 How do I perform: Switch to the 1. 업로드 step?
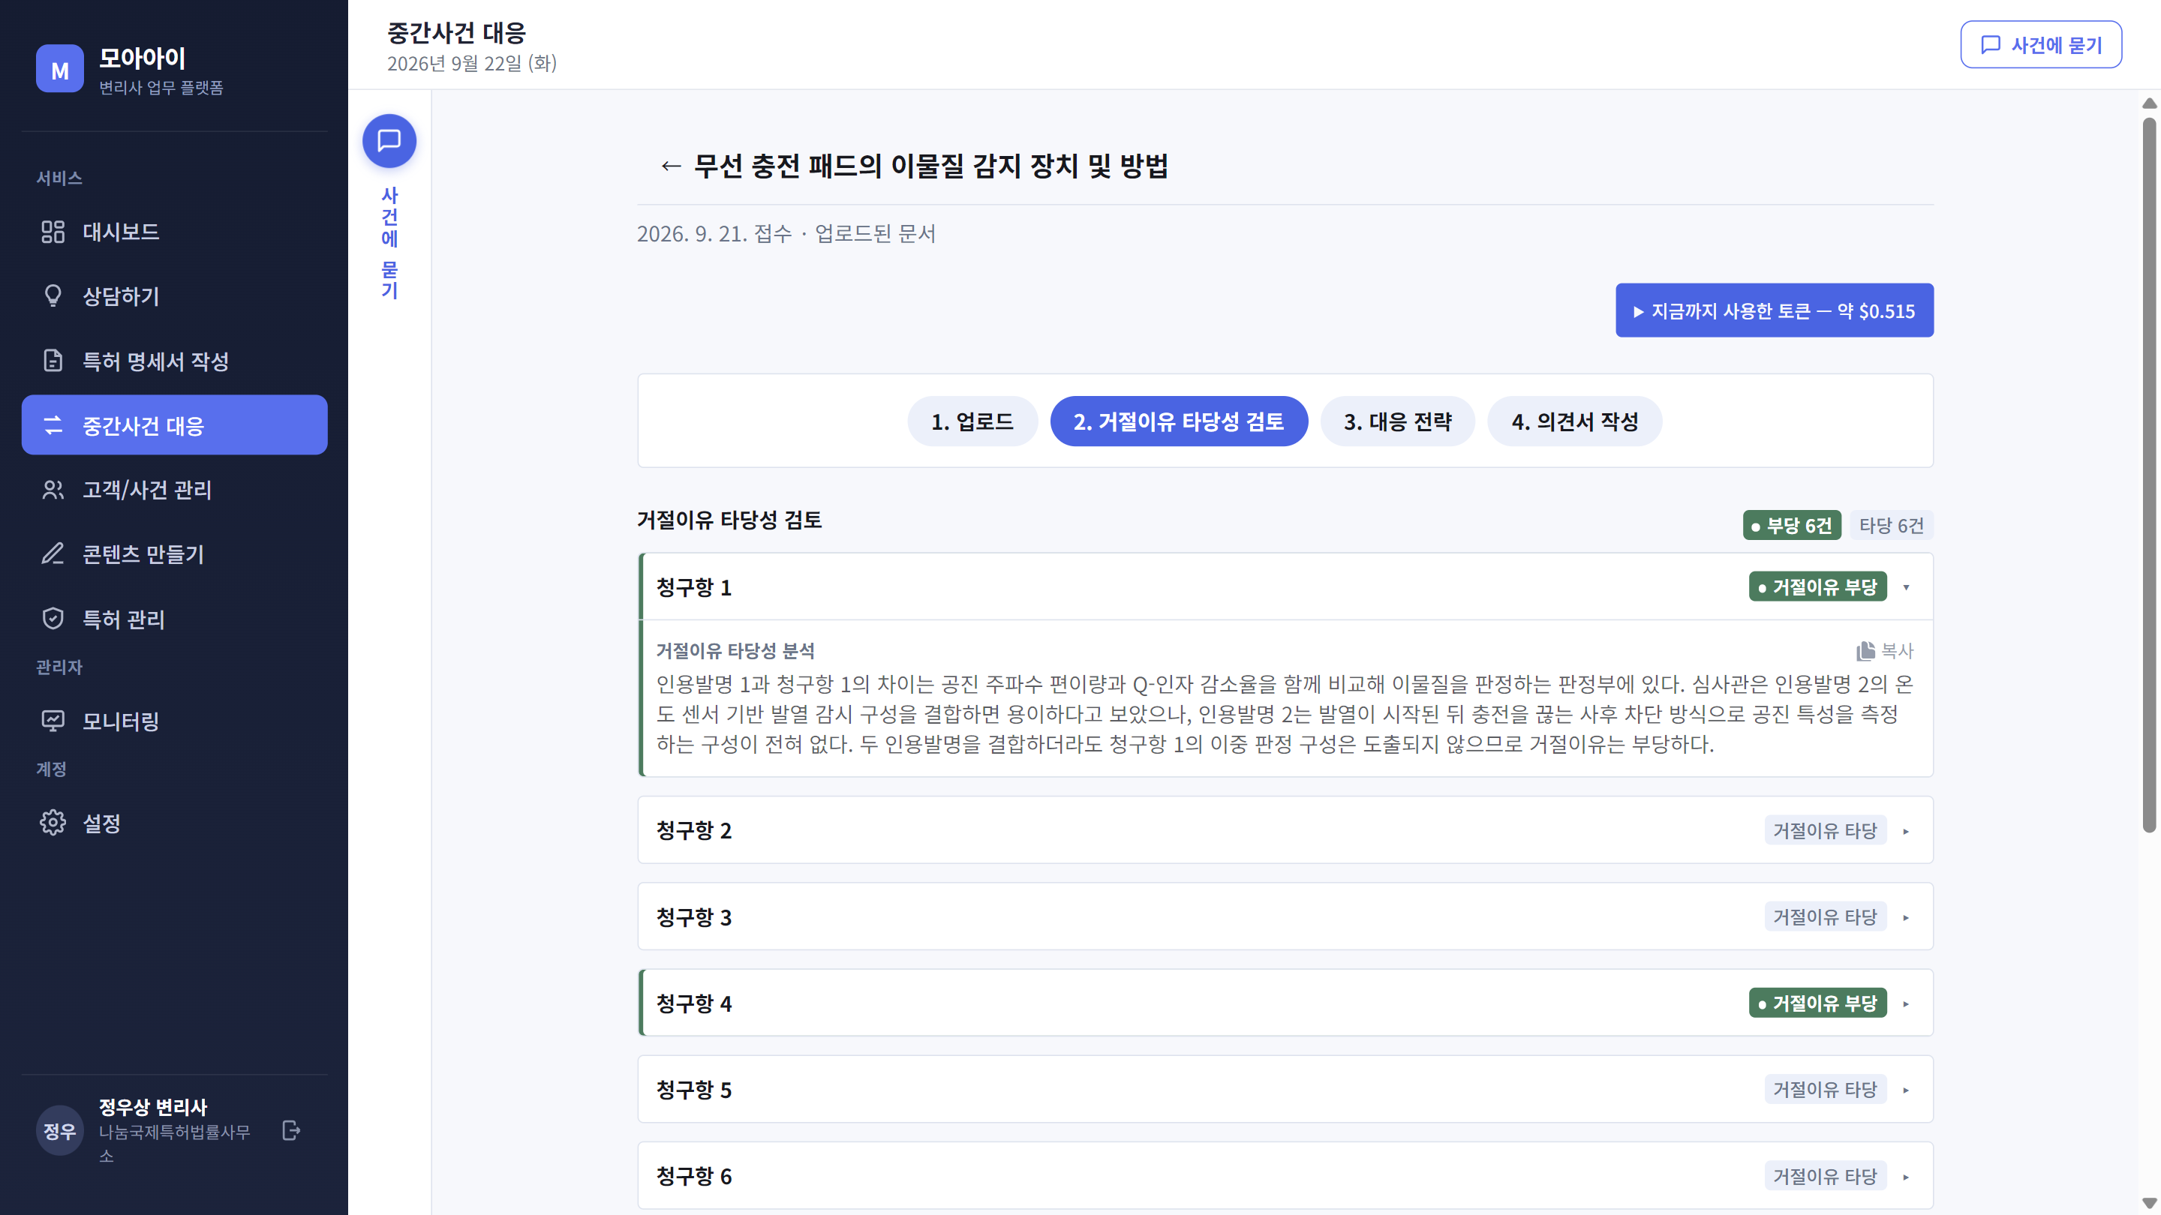point(972,421)
